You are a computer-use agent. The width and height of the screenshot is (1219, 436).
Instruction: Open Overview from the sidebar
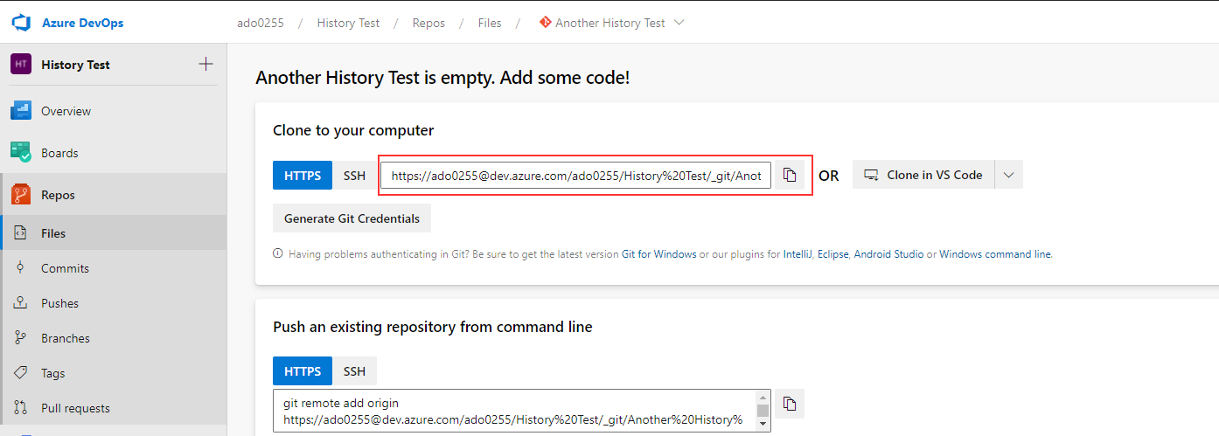point(114,111)
